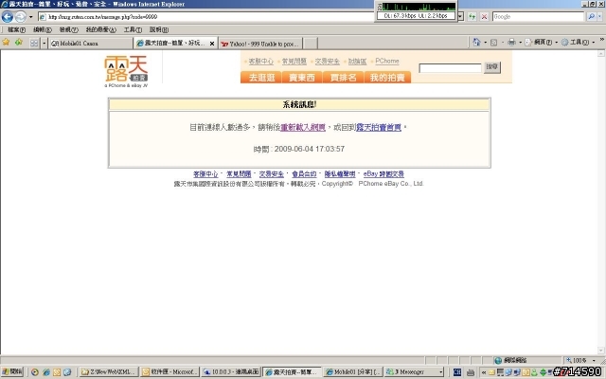
Task: Open search provider options dropdown
Action: (x=599, y=17)
